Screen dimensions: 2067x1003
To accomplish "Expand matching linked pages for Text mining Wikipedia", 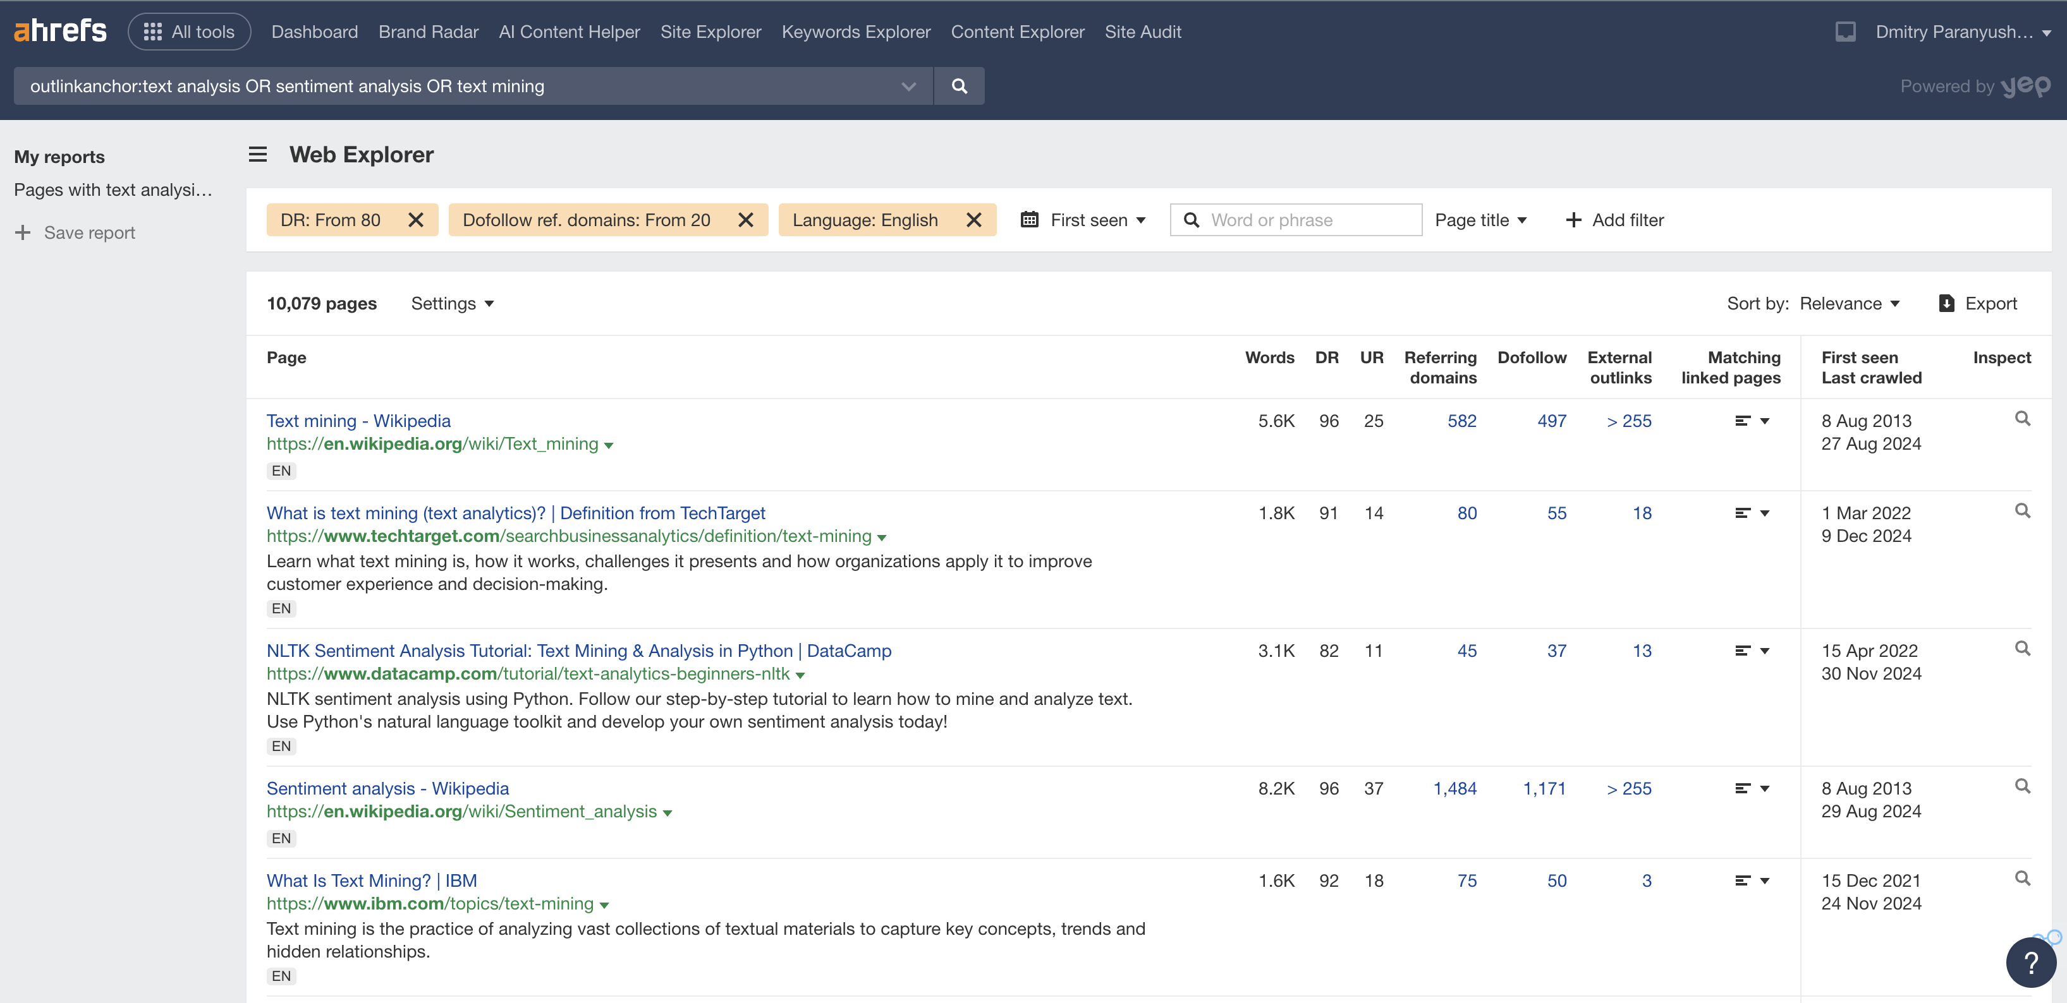I will point(1752,421).
